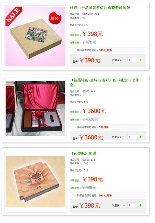Click the 0 牡丹币 text on gift box
The height and width of the screenshot is (223, 155).
click(104, 127)
